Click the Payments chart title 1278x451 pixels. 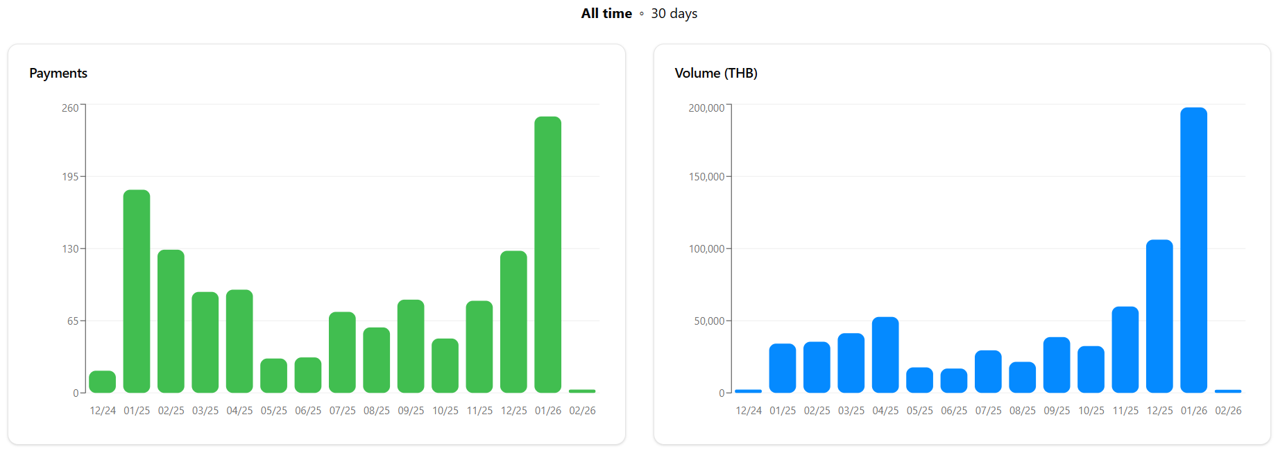coord(58,74)
